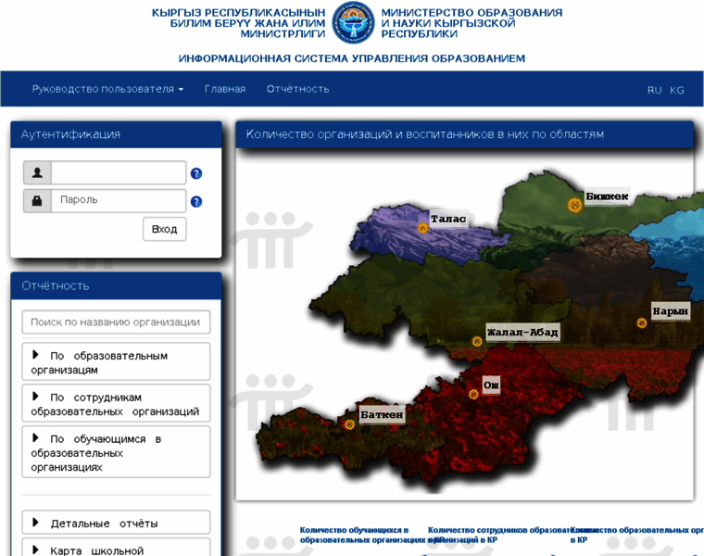Select the Osh marker on the map
Image resolution: width=704 pixels, height=556 pixels.
coord(473,394)
